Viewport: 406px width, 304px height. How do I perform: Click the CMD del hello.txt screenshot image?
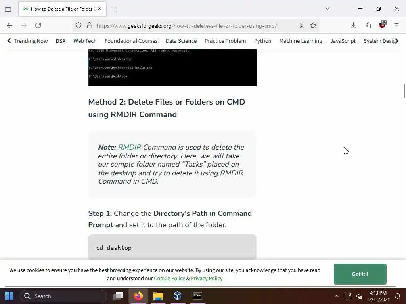172,68
